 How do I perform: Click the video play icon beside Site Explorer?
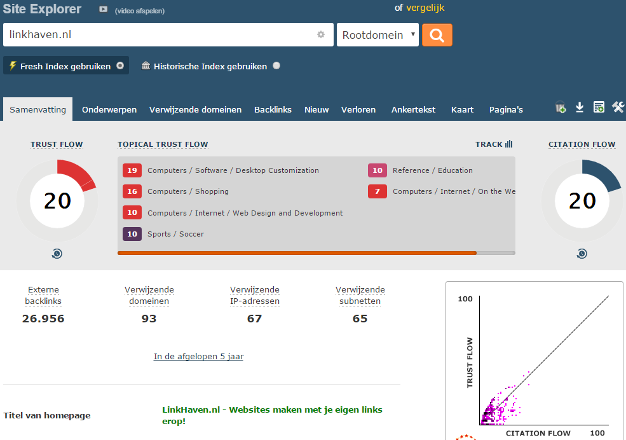coord(104,9)
